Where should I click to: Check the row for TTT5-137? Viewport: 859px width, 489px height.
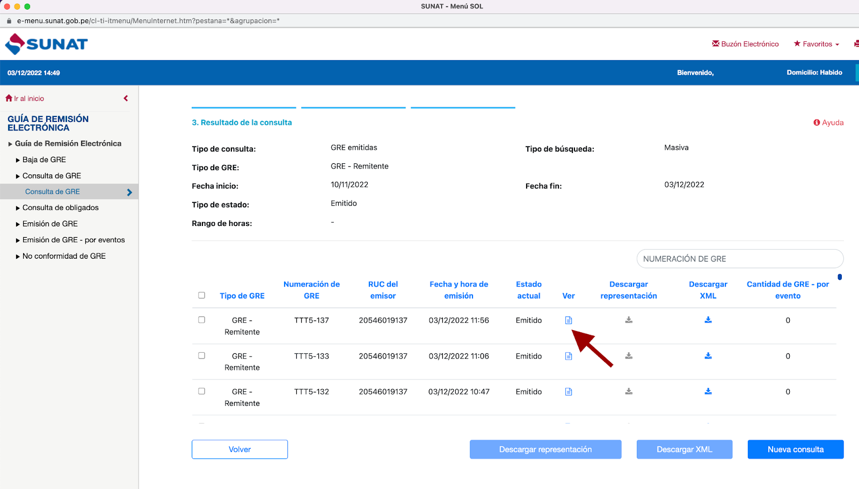click(202, 320)
